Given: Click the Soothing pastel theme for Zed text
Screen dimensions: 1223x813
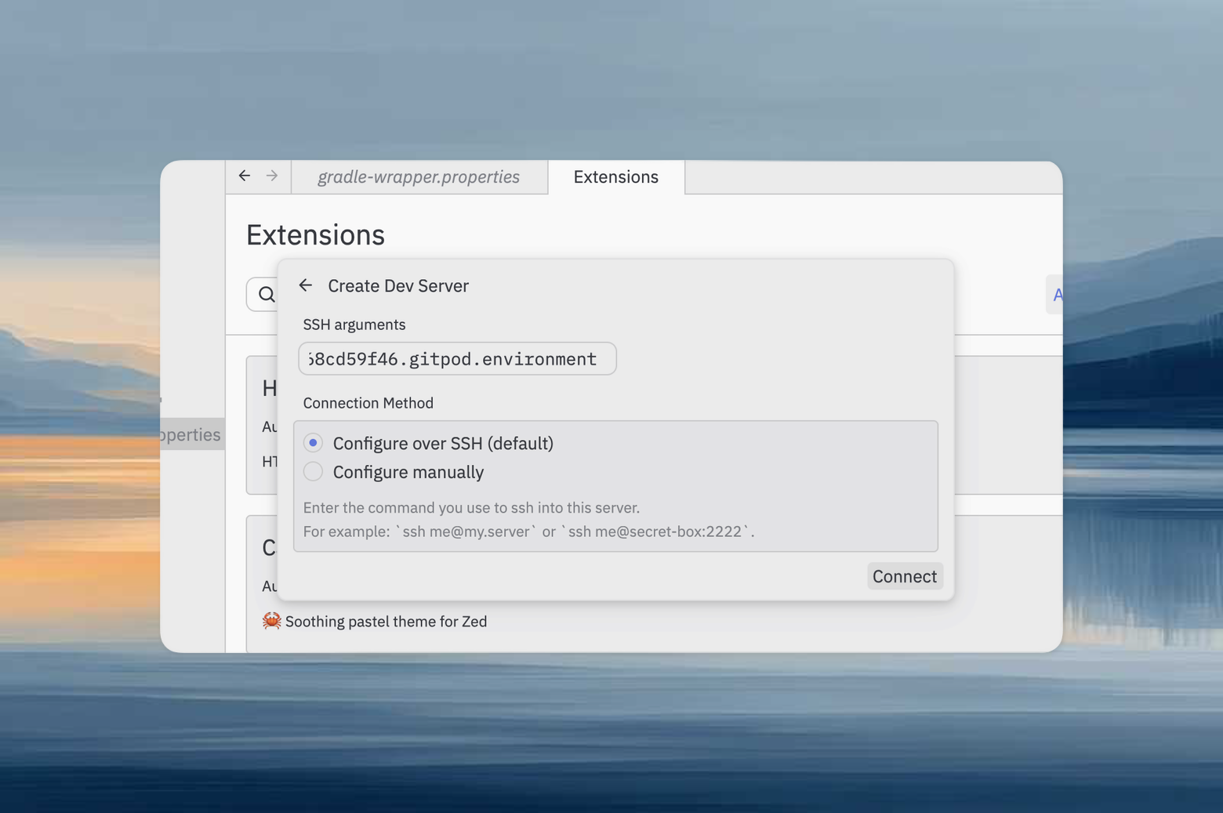Looking at the screenshot, I should pyautogui.click(x=386, y=621).
